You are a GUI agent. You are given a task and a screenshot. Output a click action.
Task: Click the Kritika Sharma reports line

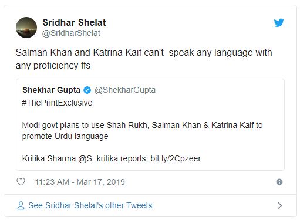click(x=112, y=158)
